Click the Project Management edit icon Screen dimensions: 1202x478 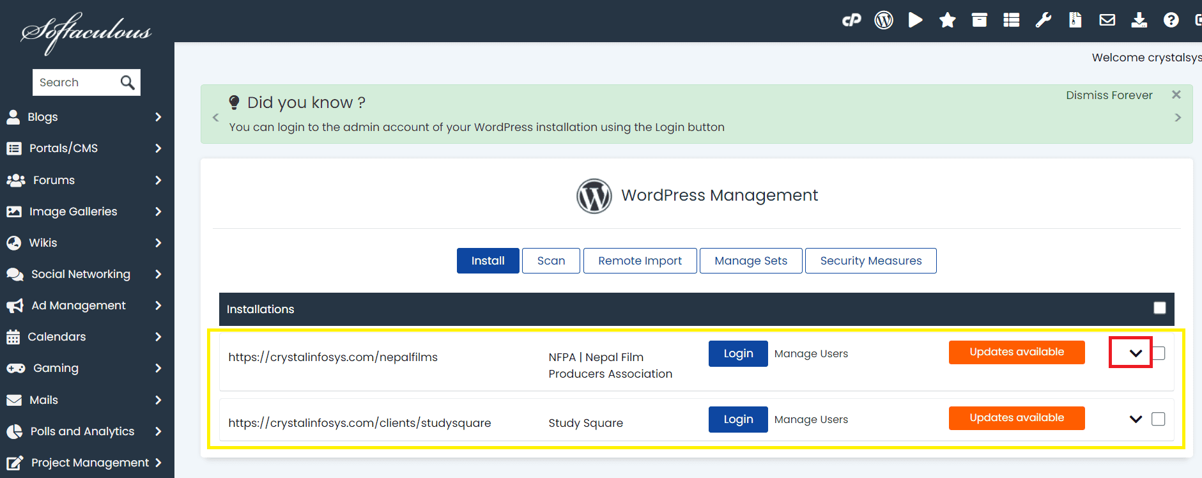click(x=15, y=463)
